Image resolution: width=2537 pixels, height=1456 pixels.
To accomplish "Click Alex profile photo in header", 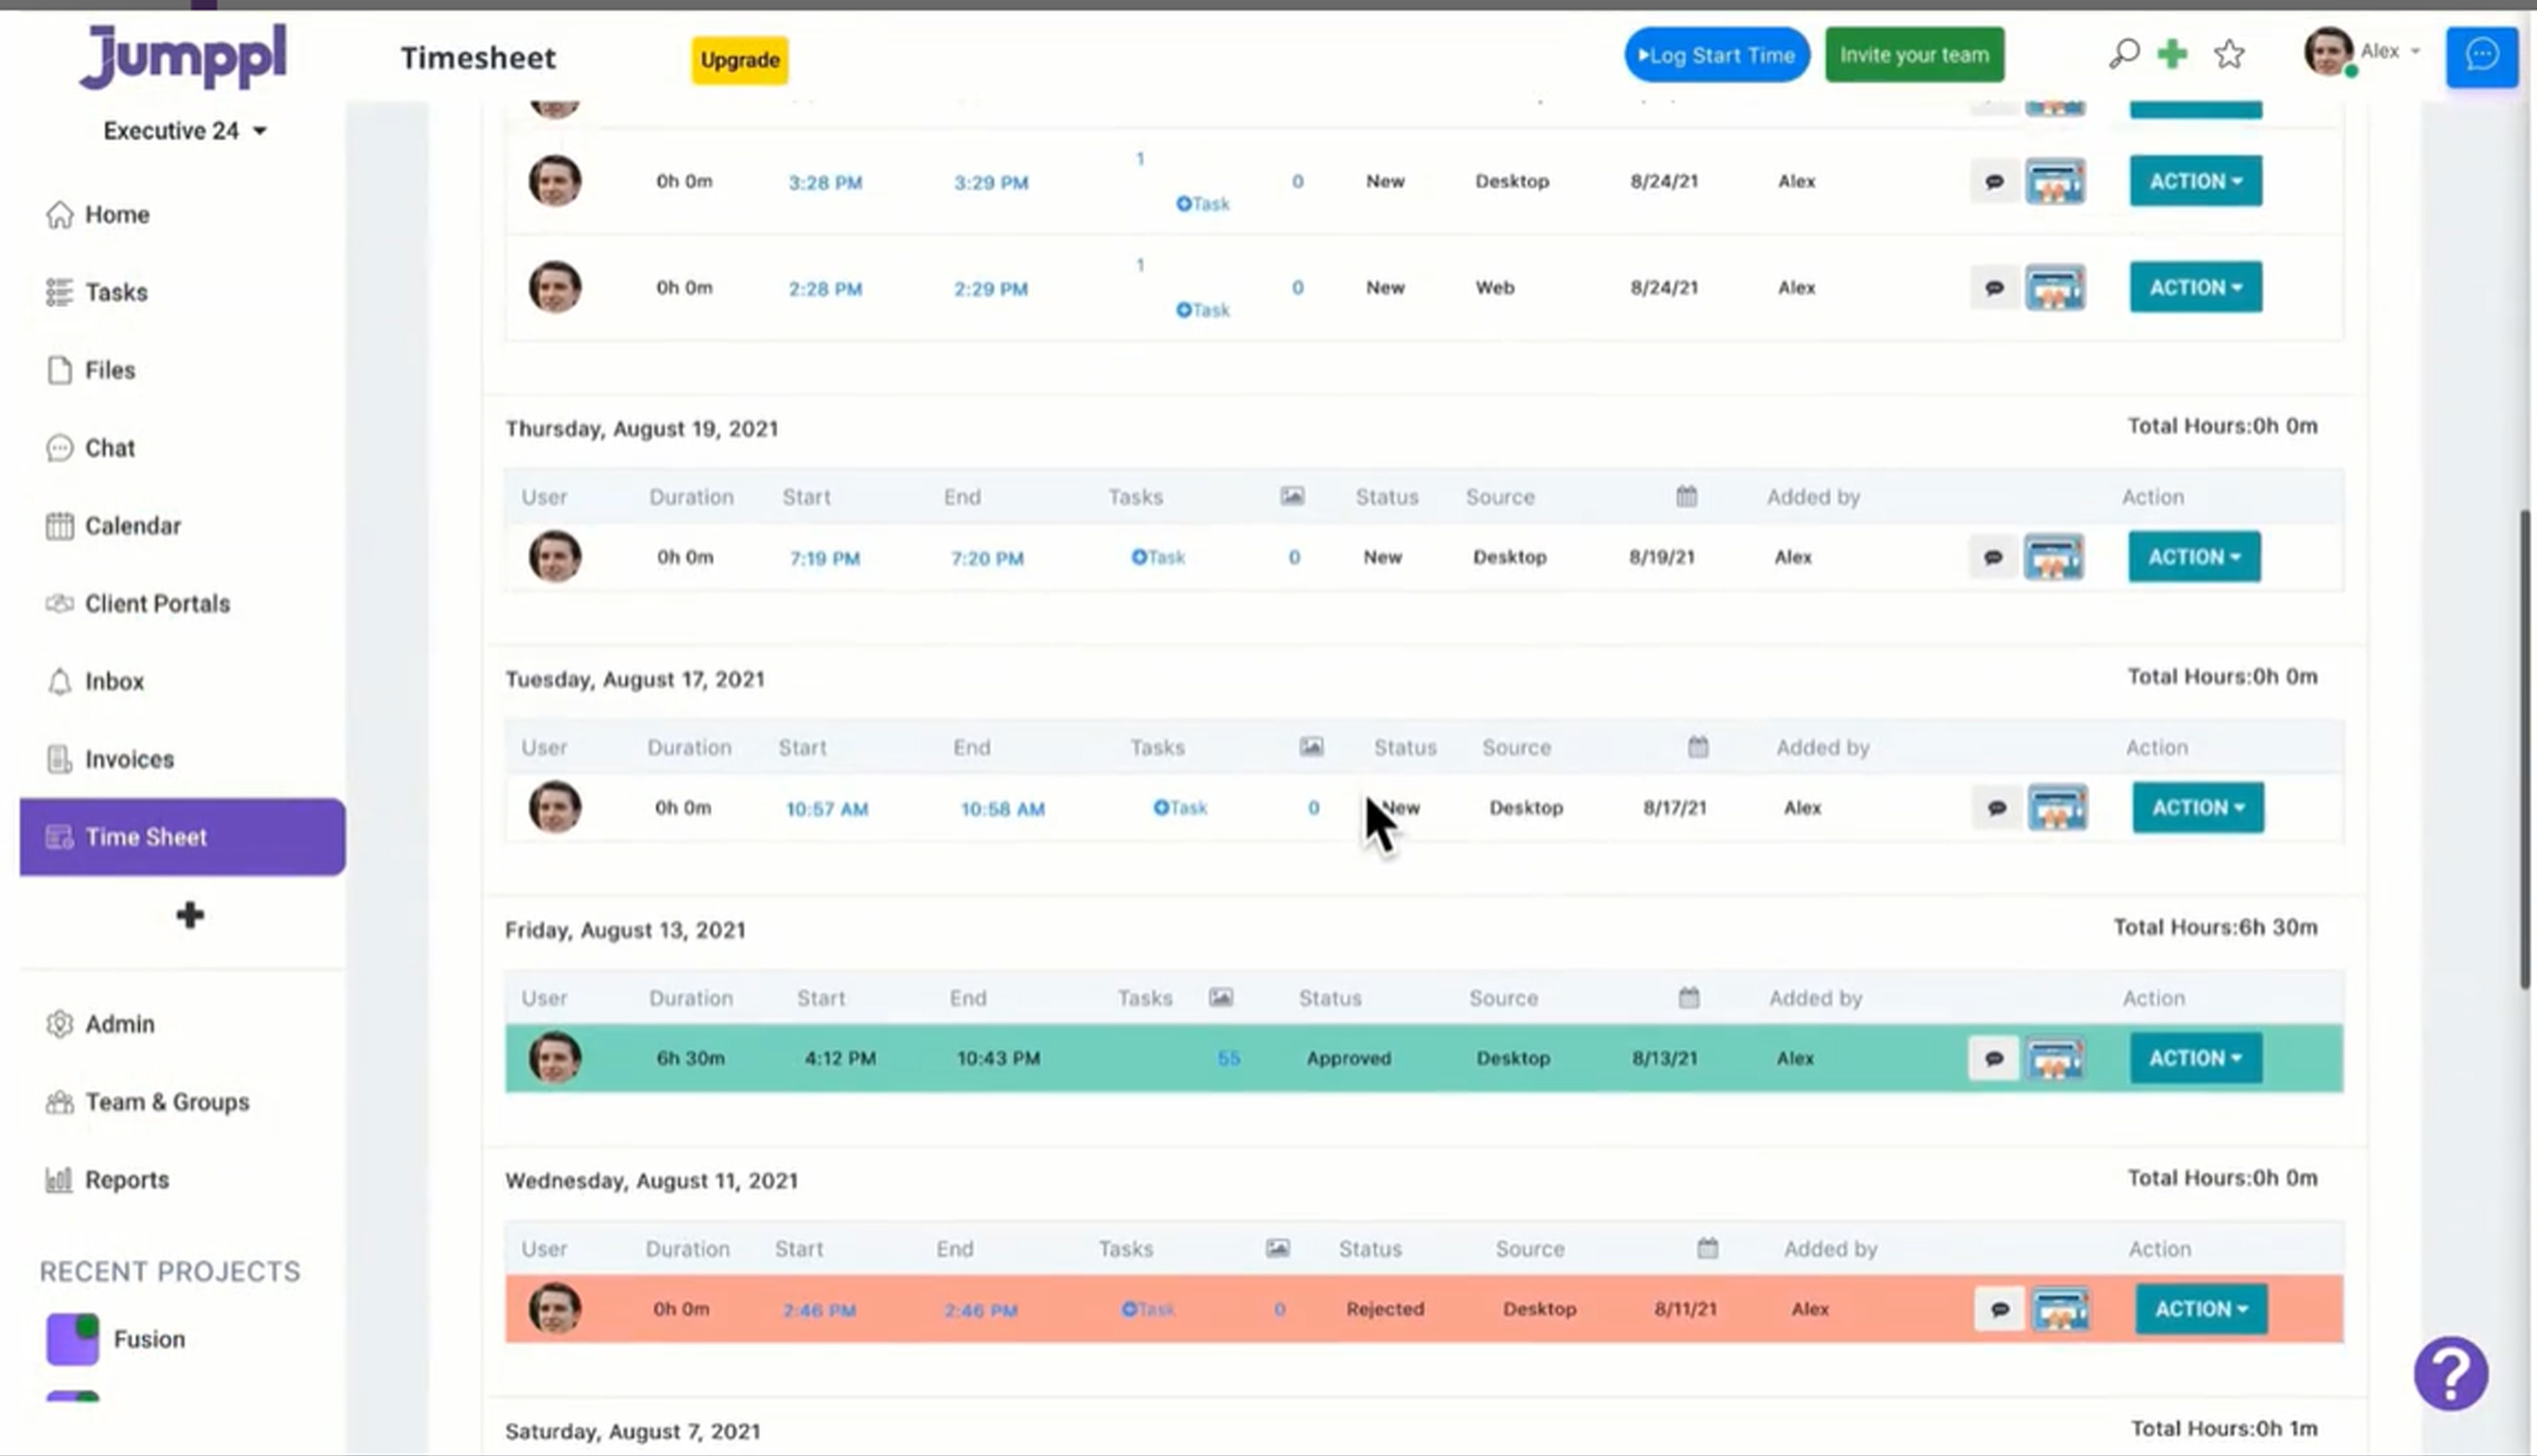I will pos(2328,51).
